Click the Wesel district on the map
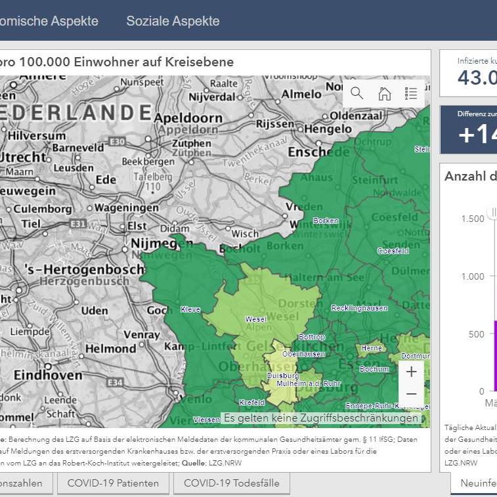The height and width of the screenshot is (497, 497). (255, 319)
